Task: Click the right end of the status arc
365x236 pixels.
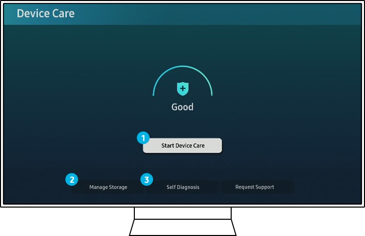Action: (x=211, y=94)
